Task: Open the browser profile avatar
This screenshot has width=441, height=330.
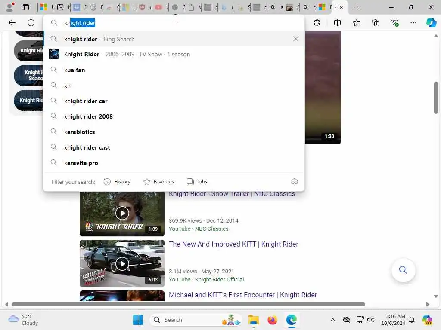Action: coord(10,7)
